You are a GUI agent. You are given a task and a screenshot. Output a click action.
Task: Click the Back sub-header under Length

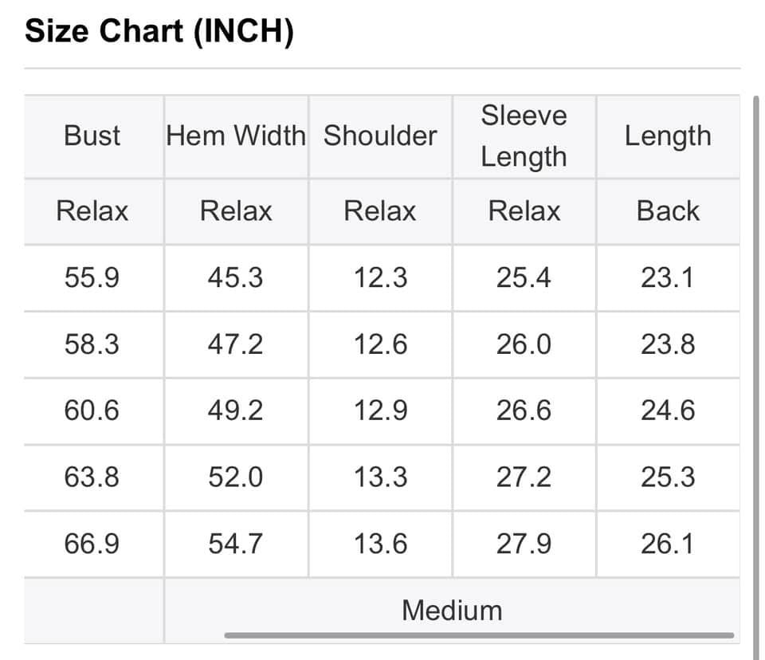668,211
